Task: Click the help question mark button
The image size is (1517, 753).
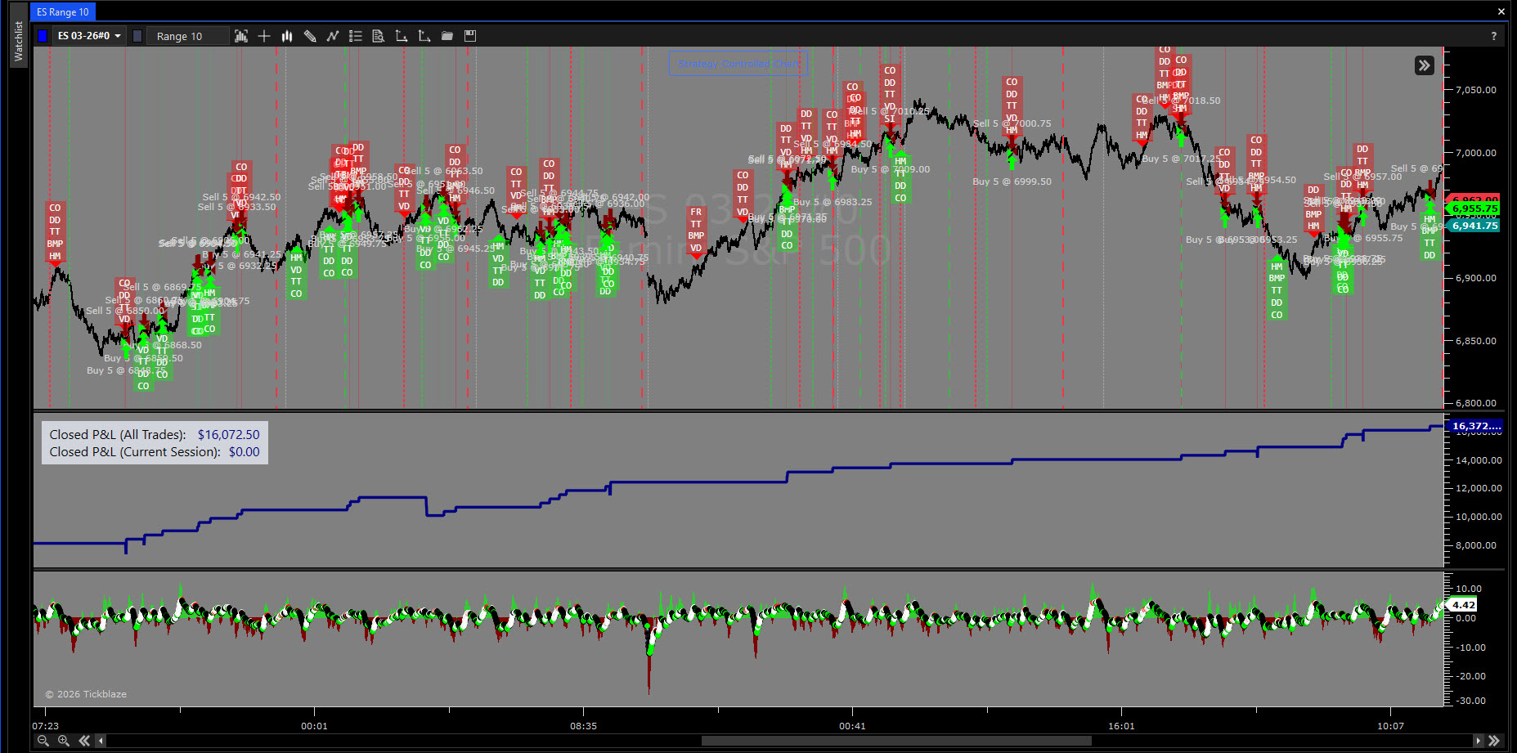Action: pyautogui.click(x=1493, y=36)
